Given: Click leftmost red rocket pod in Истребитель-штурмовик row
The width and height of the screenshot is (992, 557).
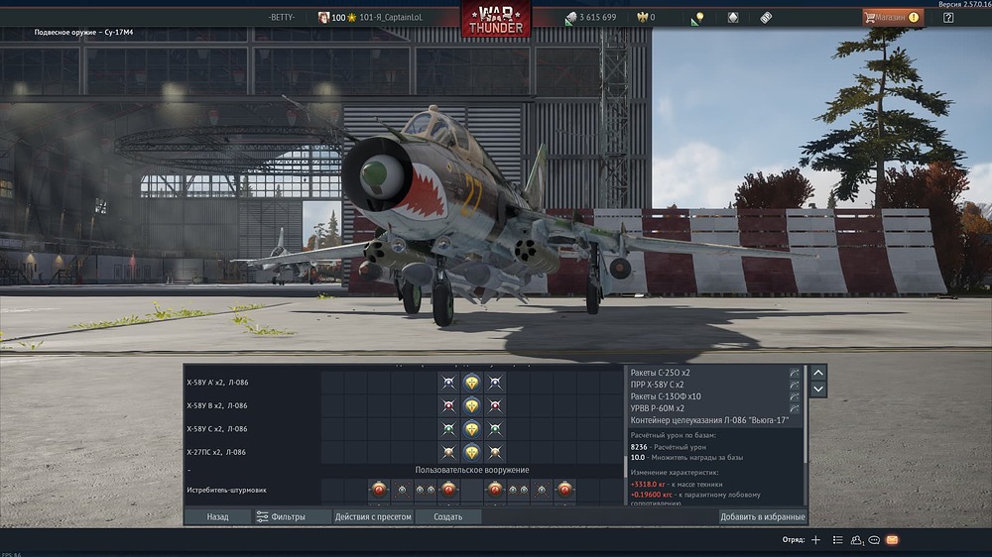Looking at the screenshot, I should (x=379, y=489).
